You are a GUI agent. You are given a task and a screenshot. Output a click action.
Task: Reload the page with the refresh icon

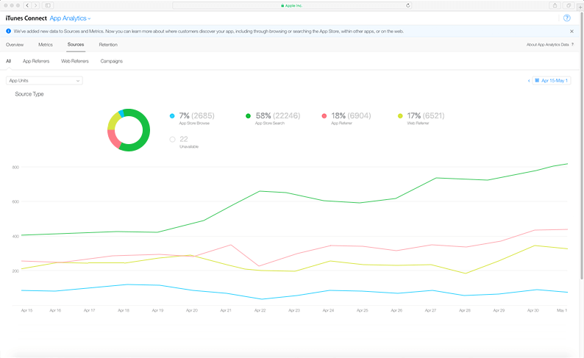(x=407, y=5)
